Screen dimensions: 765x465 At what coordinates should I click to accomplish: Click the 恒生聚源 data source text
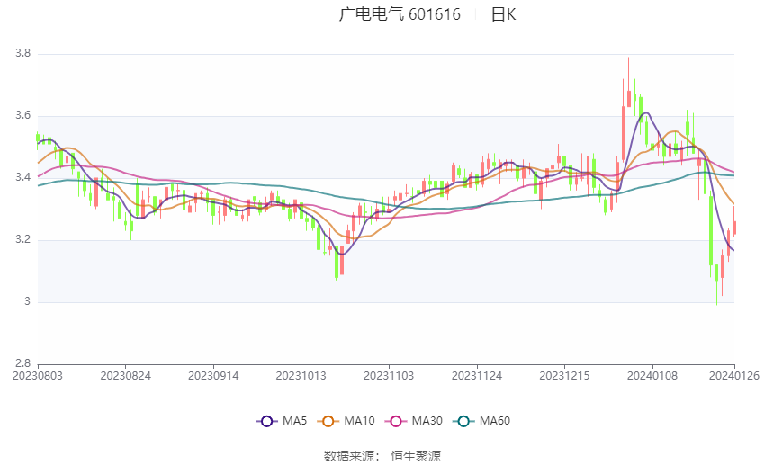416,456
